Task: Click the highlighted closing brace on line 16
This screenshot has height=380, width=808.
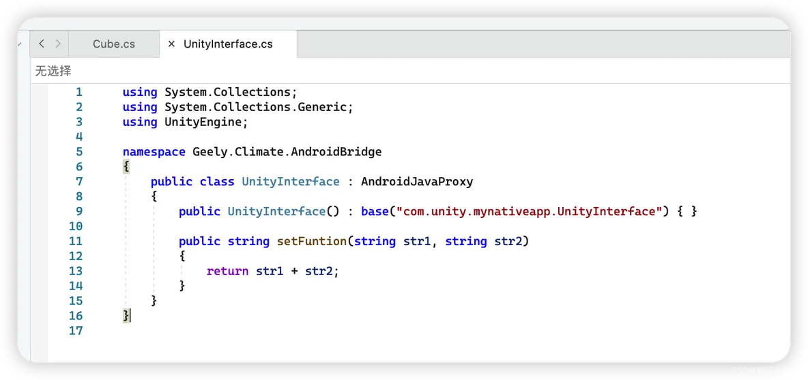Action: coord(126,316)
